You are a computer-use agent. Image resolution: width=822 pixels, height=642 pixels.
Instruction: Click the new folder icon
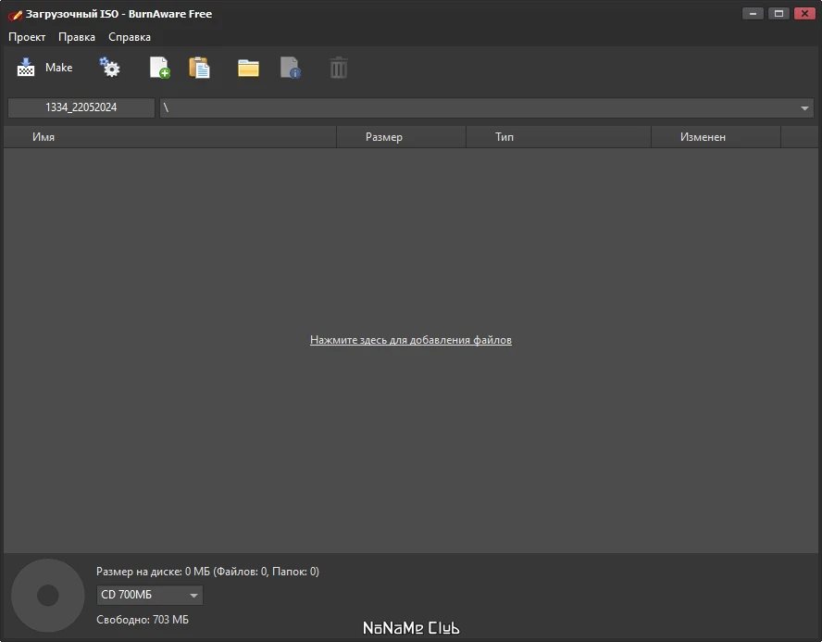248,68
